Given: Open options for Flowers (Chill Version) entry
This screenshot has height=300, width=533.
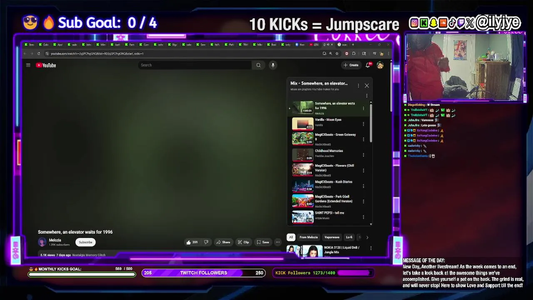Looking at the screenshot, I should (363, 170).
